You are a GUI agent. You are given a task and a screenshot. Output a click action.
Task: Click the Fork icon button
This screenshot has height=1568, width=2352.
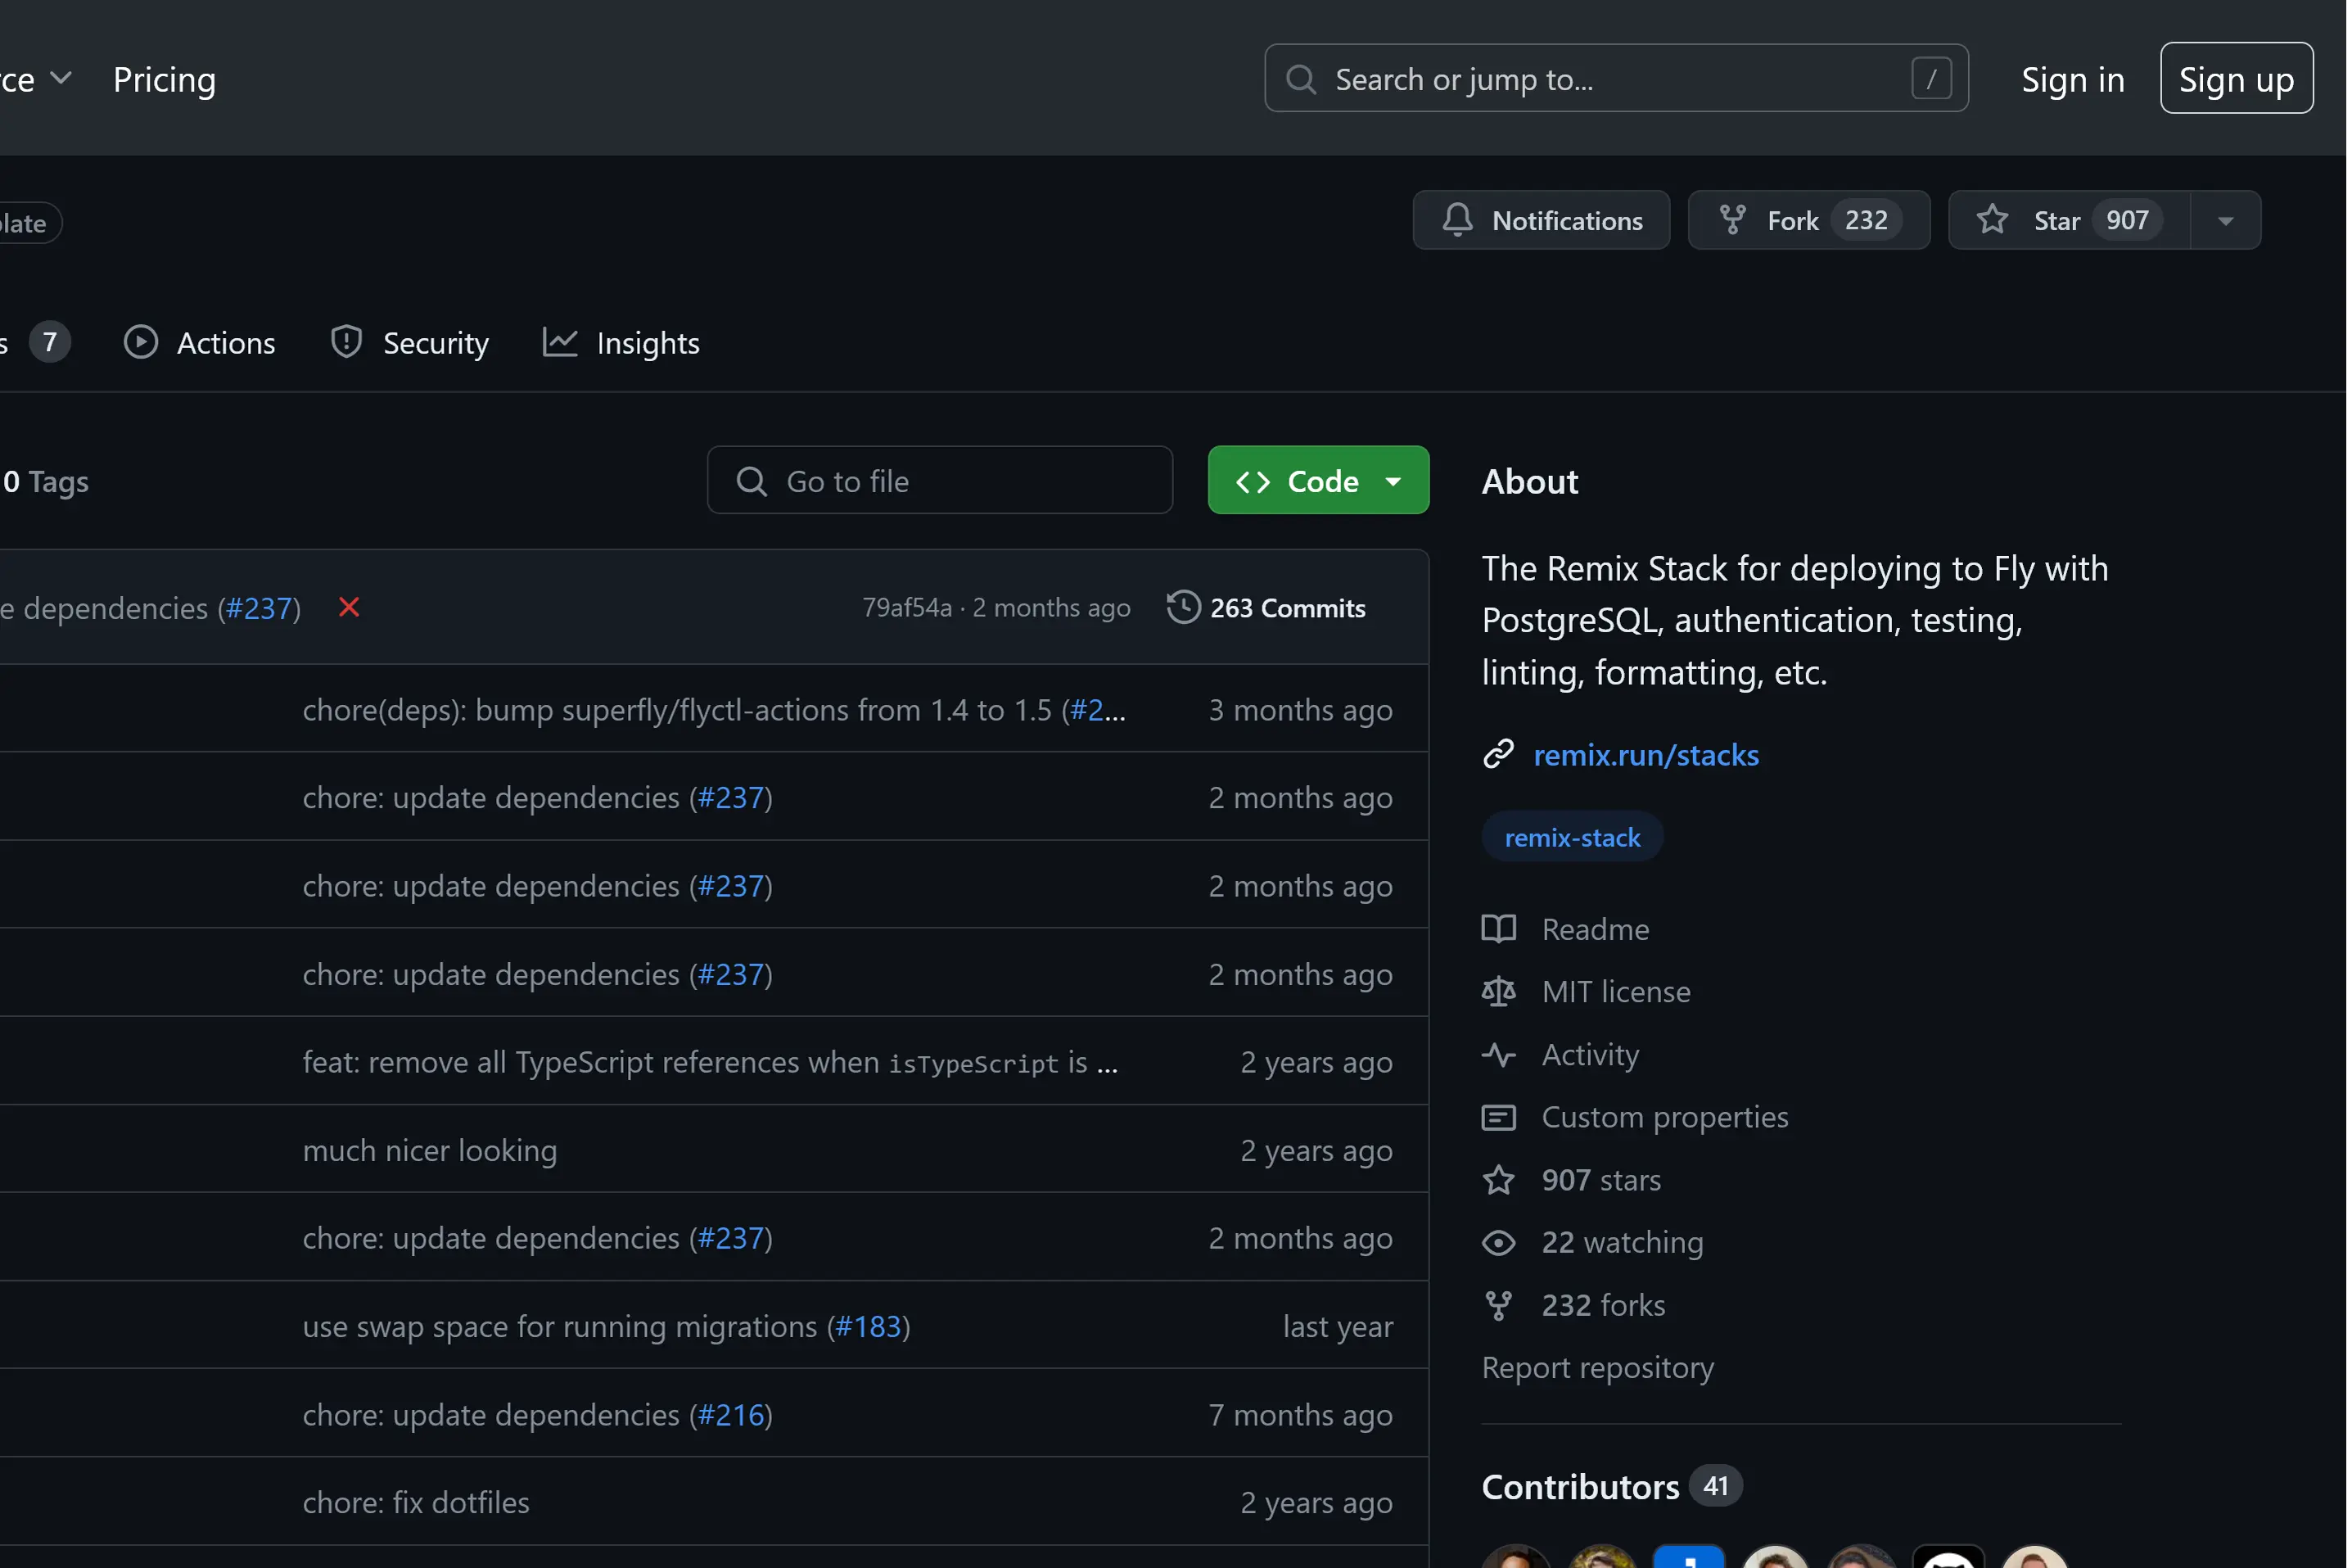click(x=1731, y=220)
